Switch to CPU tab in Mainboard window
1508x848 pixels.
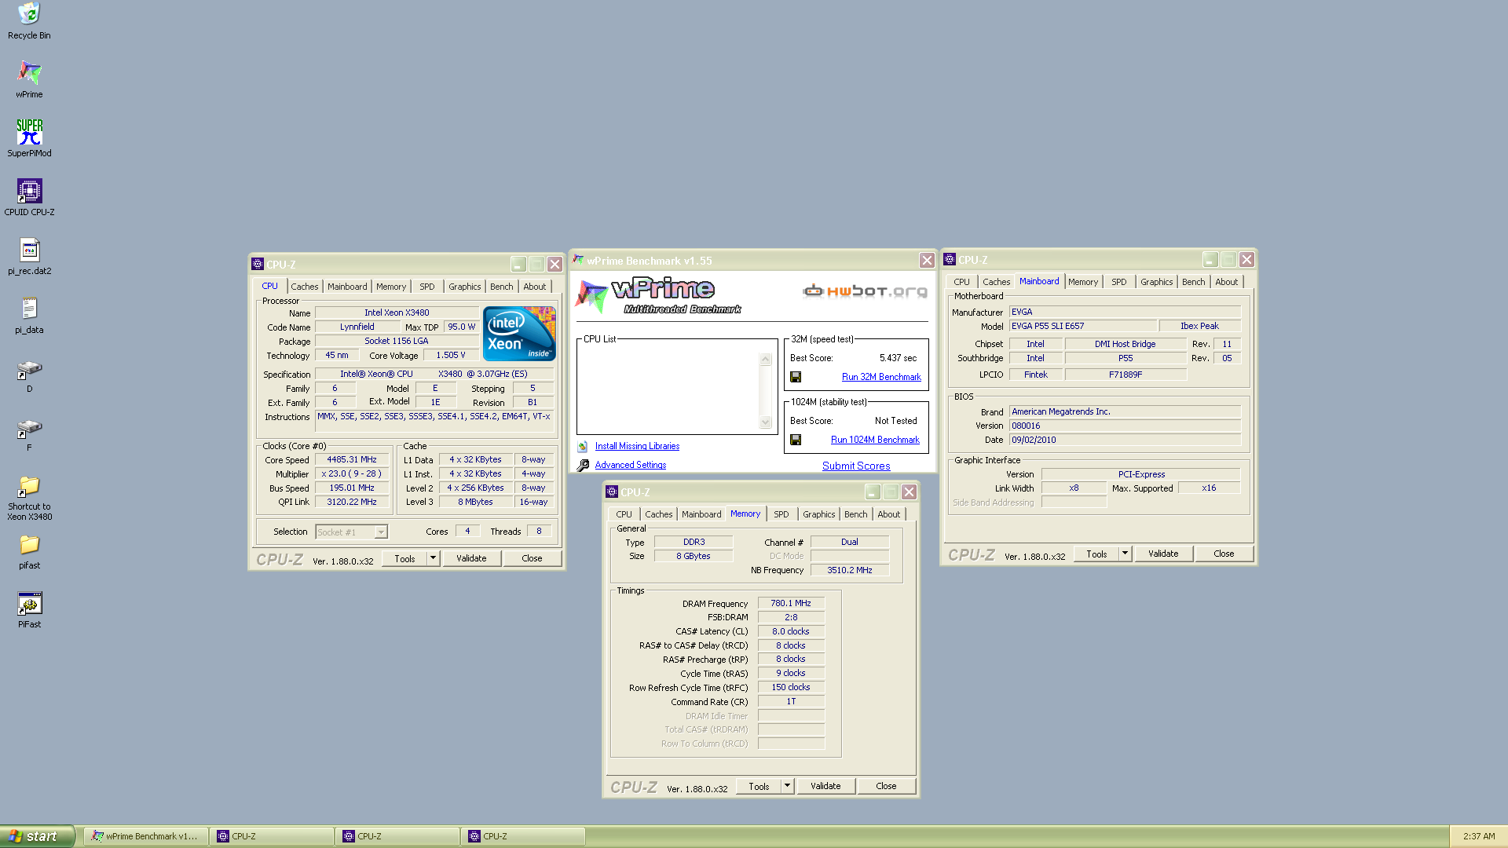(x=961, y=282)
